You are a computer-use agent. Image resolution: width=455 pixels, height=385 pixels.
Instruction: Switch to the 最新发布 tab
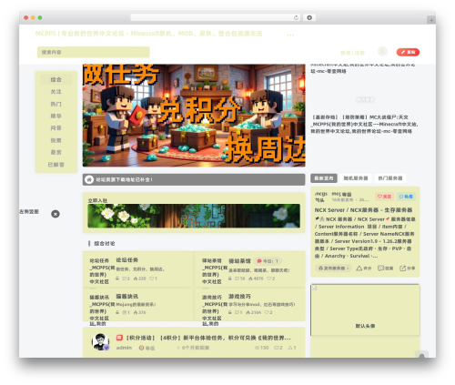pos(324,178)
